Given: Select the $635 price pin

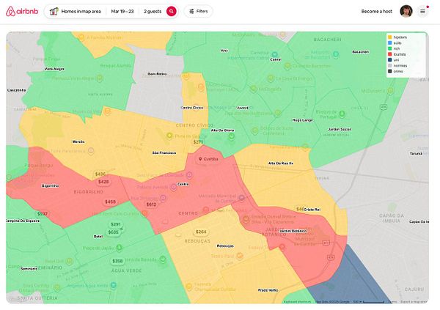Looking at the screenshot, I should coord(113,232).
